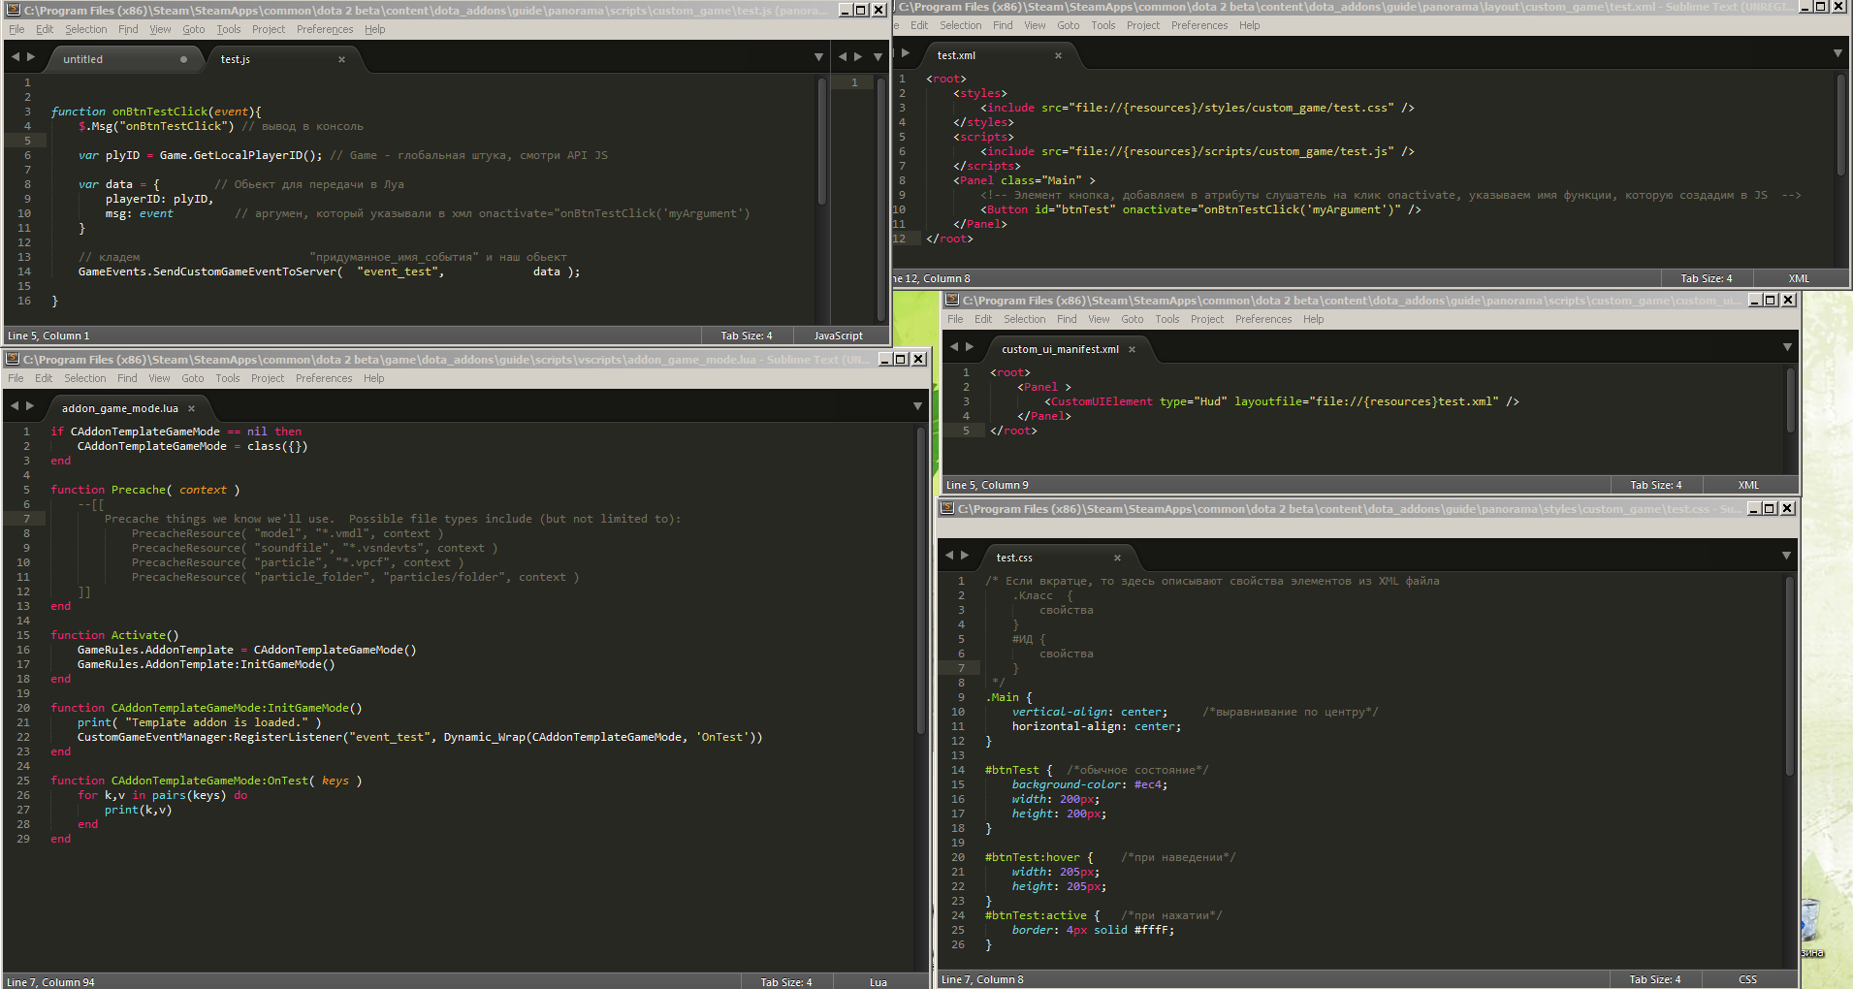The height and width of the screenshot is (989, 1853).
Task: Close the test.js tab
Action: tap(341, 59)
